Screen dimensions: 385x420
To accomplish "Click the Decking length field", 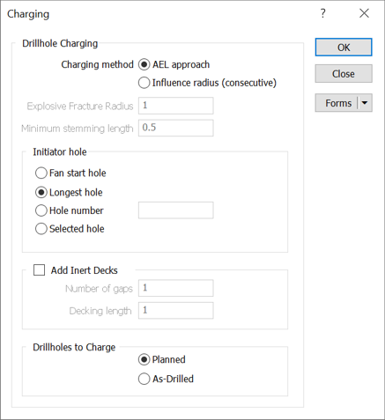I will click(176, 311).
